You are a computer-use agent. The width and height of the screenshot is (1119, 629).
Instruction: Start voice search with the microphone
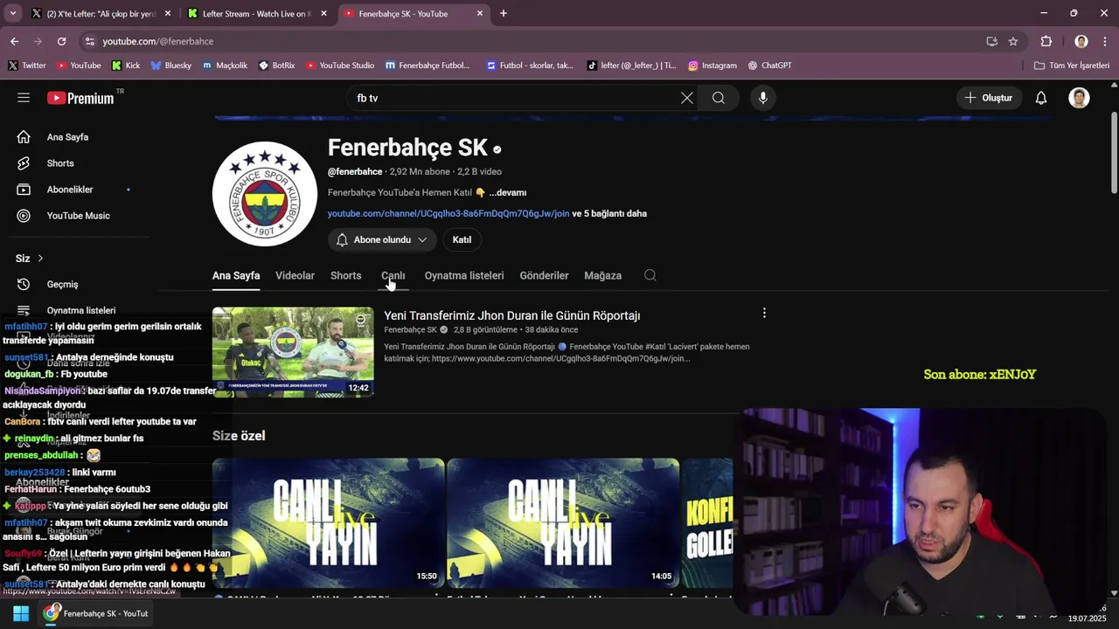pos(763,98)
